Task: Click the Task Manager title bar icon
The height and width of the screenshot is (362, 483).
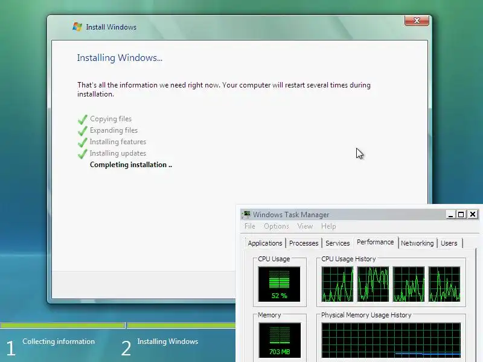Action: (x=246, y=214)
